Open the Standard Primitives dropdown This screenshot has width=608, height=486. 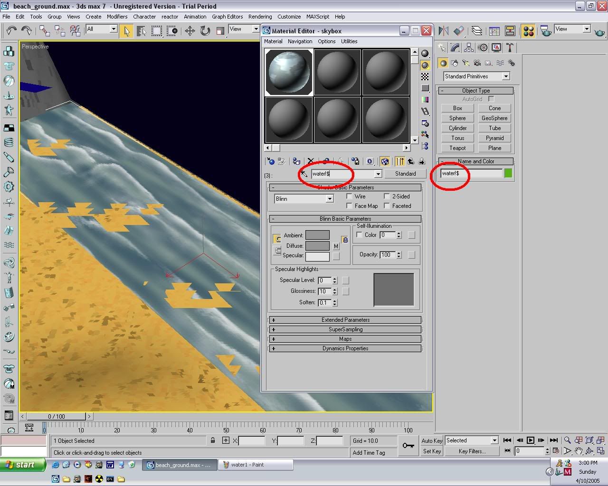coord(476,76)
